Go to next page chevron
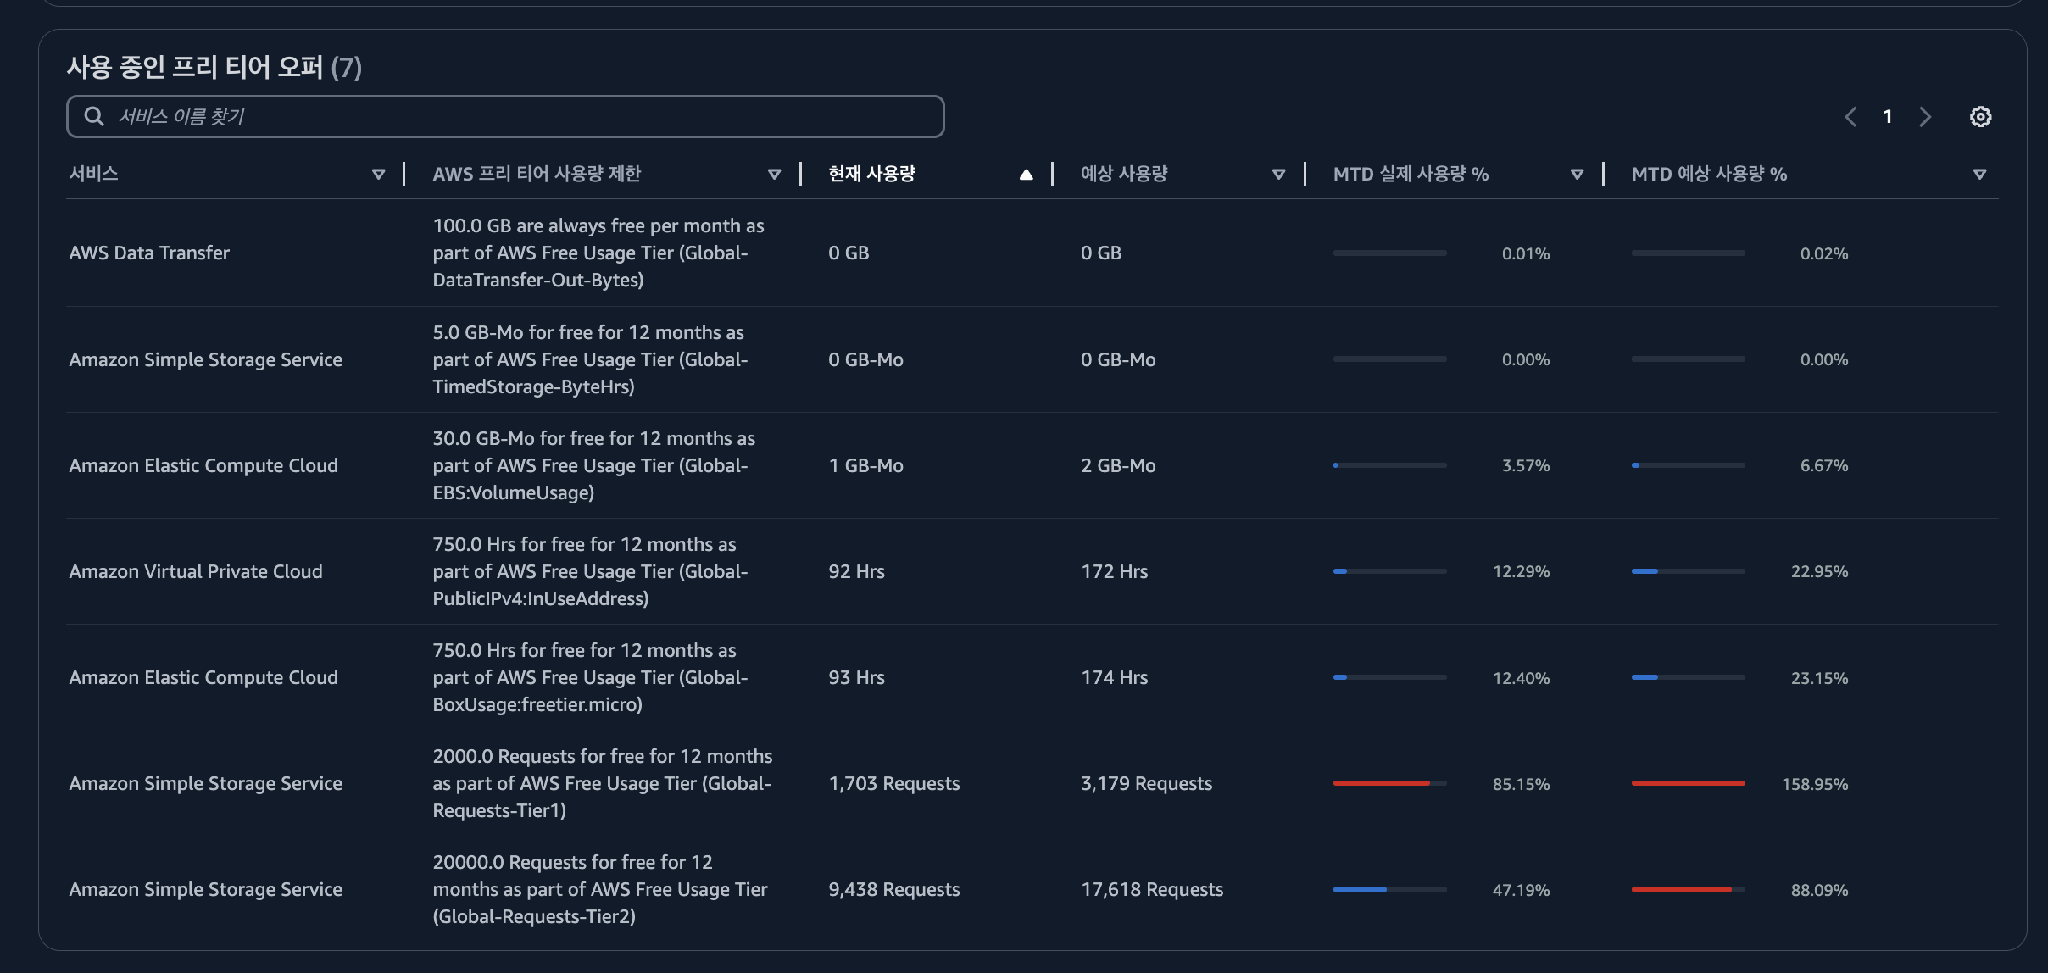The height and width of the screenshot is (973, 2048). pos(1925,116)
